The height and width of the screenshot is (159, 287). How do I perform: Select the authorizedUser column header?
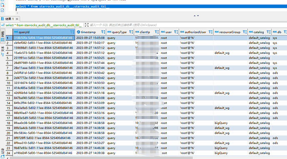click(x=196, y=32)
